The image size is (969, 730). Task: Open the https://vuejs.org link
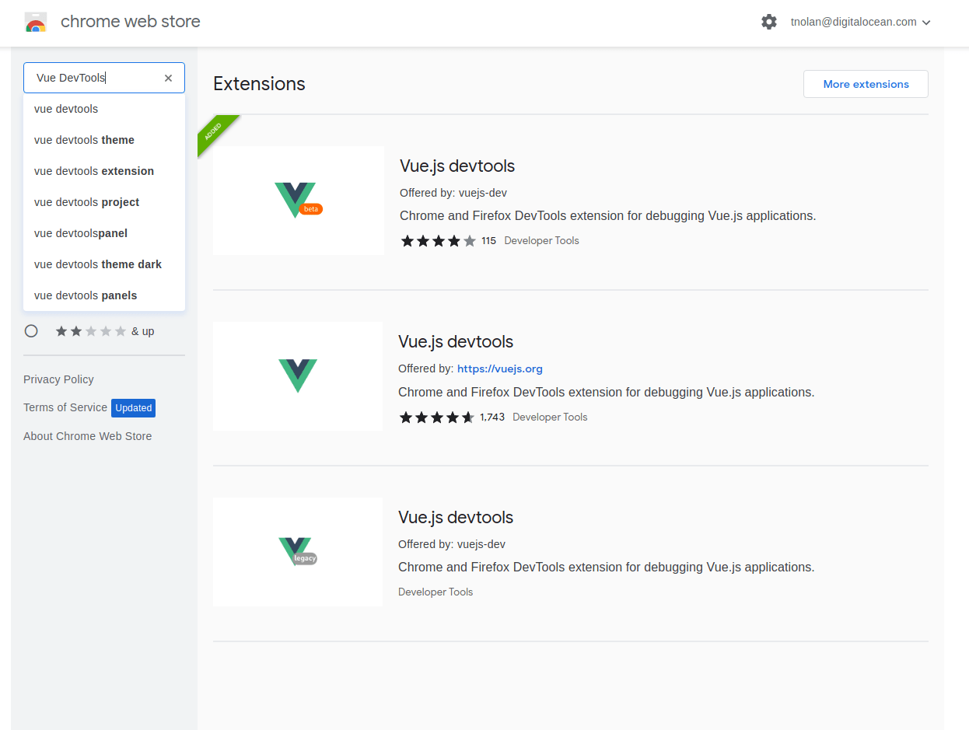pos(500,368)
